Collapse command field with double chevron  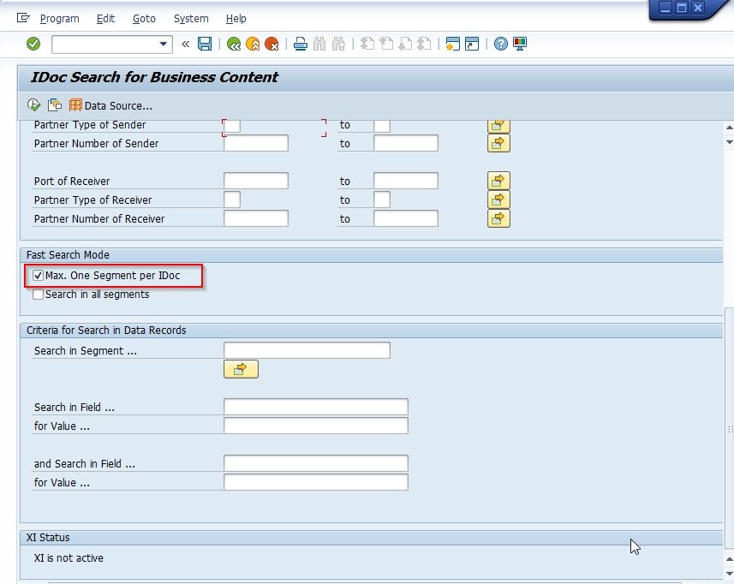(x=185, y=44)
